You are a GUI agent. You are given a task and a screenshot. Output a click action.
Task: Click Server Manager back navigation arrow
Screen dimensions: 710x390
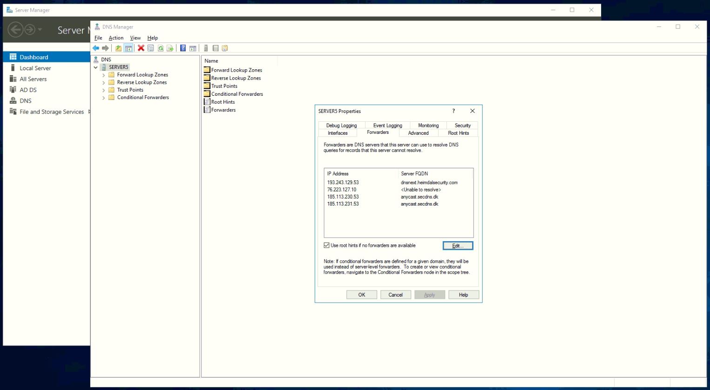16,30
